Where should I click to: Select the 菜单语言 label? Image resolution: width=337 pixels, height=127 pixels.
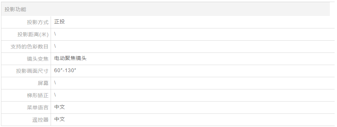[38, 107]
